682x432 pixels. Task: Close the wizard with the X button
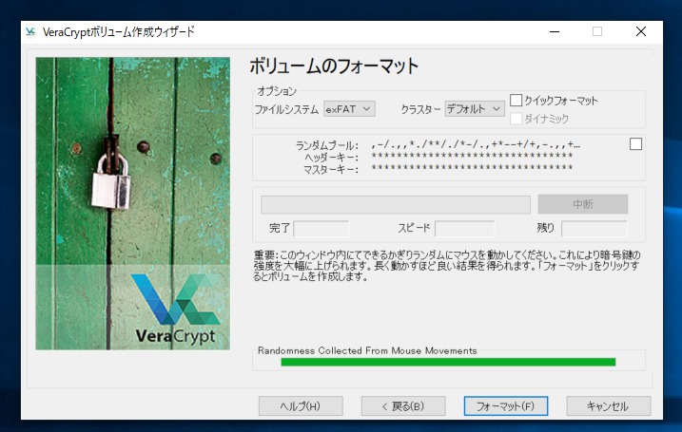point(640,31)
